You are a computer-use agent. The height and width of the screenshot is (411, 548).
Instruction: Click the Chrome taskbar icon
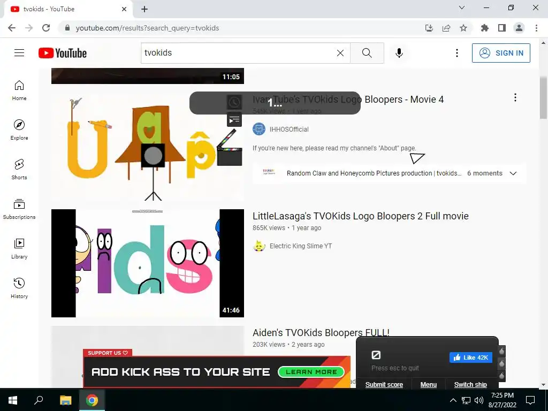pos(92,400)
